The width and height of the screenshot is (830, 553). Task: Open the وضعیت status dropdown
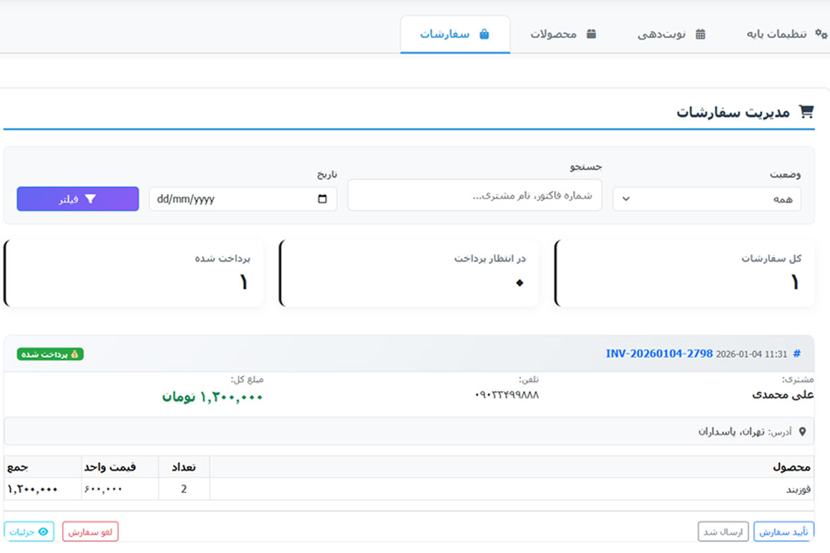[x=707, y=199]
